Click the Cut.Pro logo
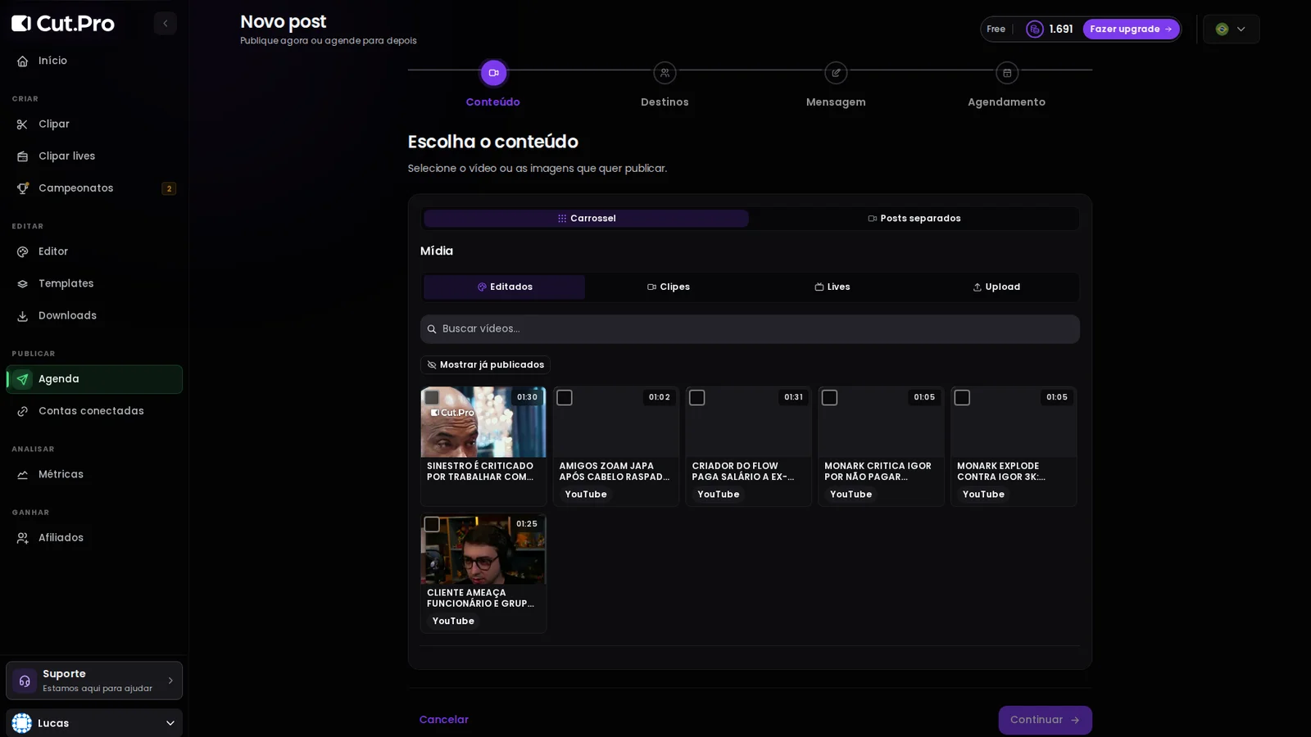Screen dimensions: 1311x737 click(x=63, y=24)
